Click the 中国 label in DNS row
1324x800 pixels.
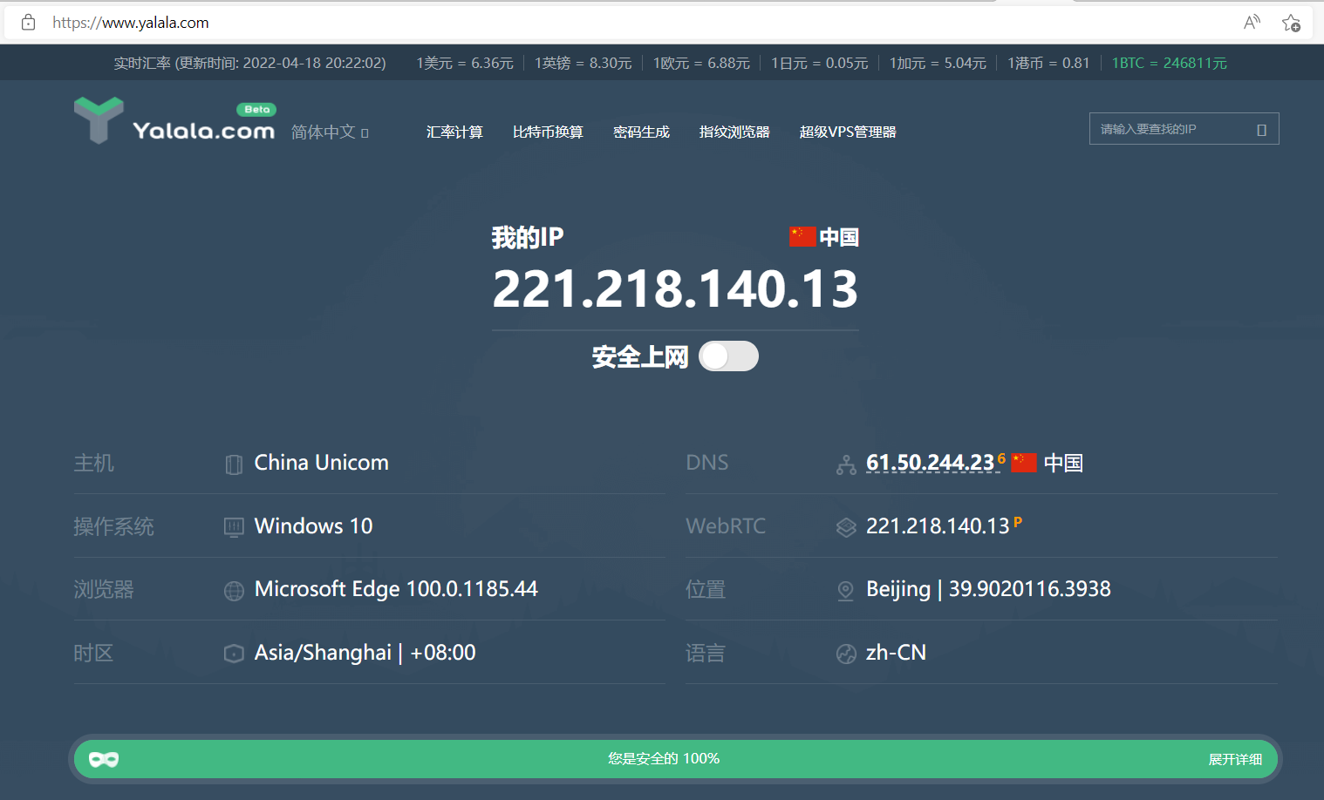click(1063, 463)
